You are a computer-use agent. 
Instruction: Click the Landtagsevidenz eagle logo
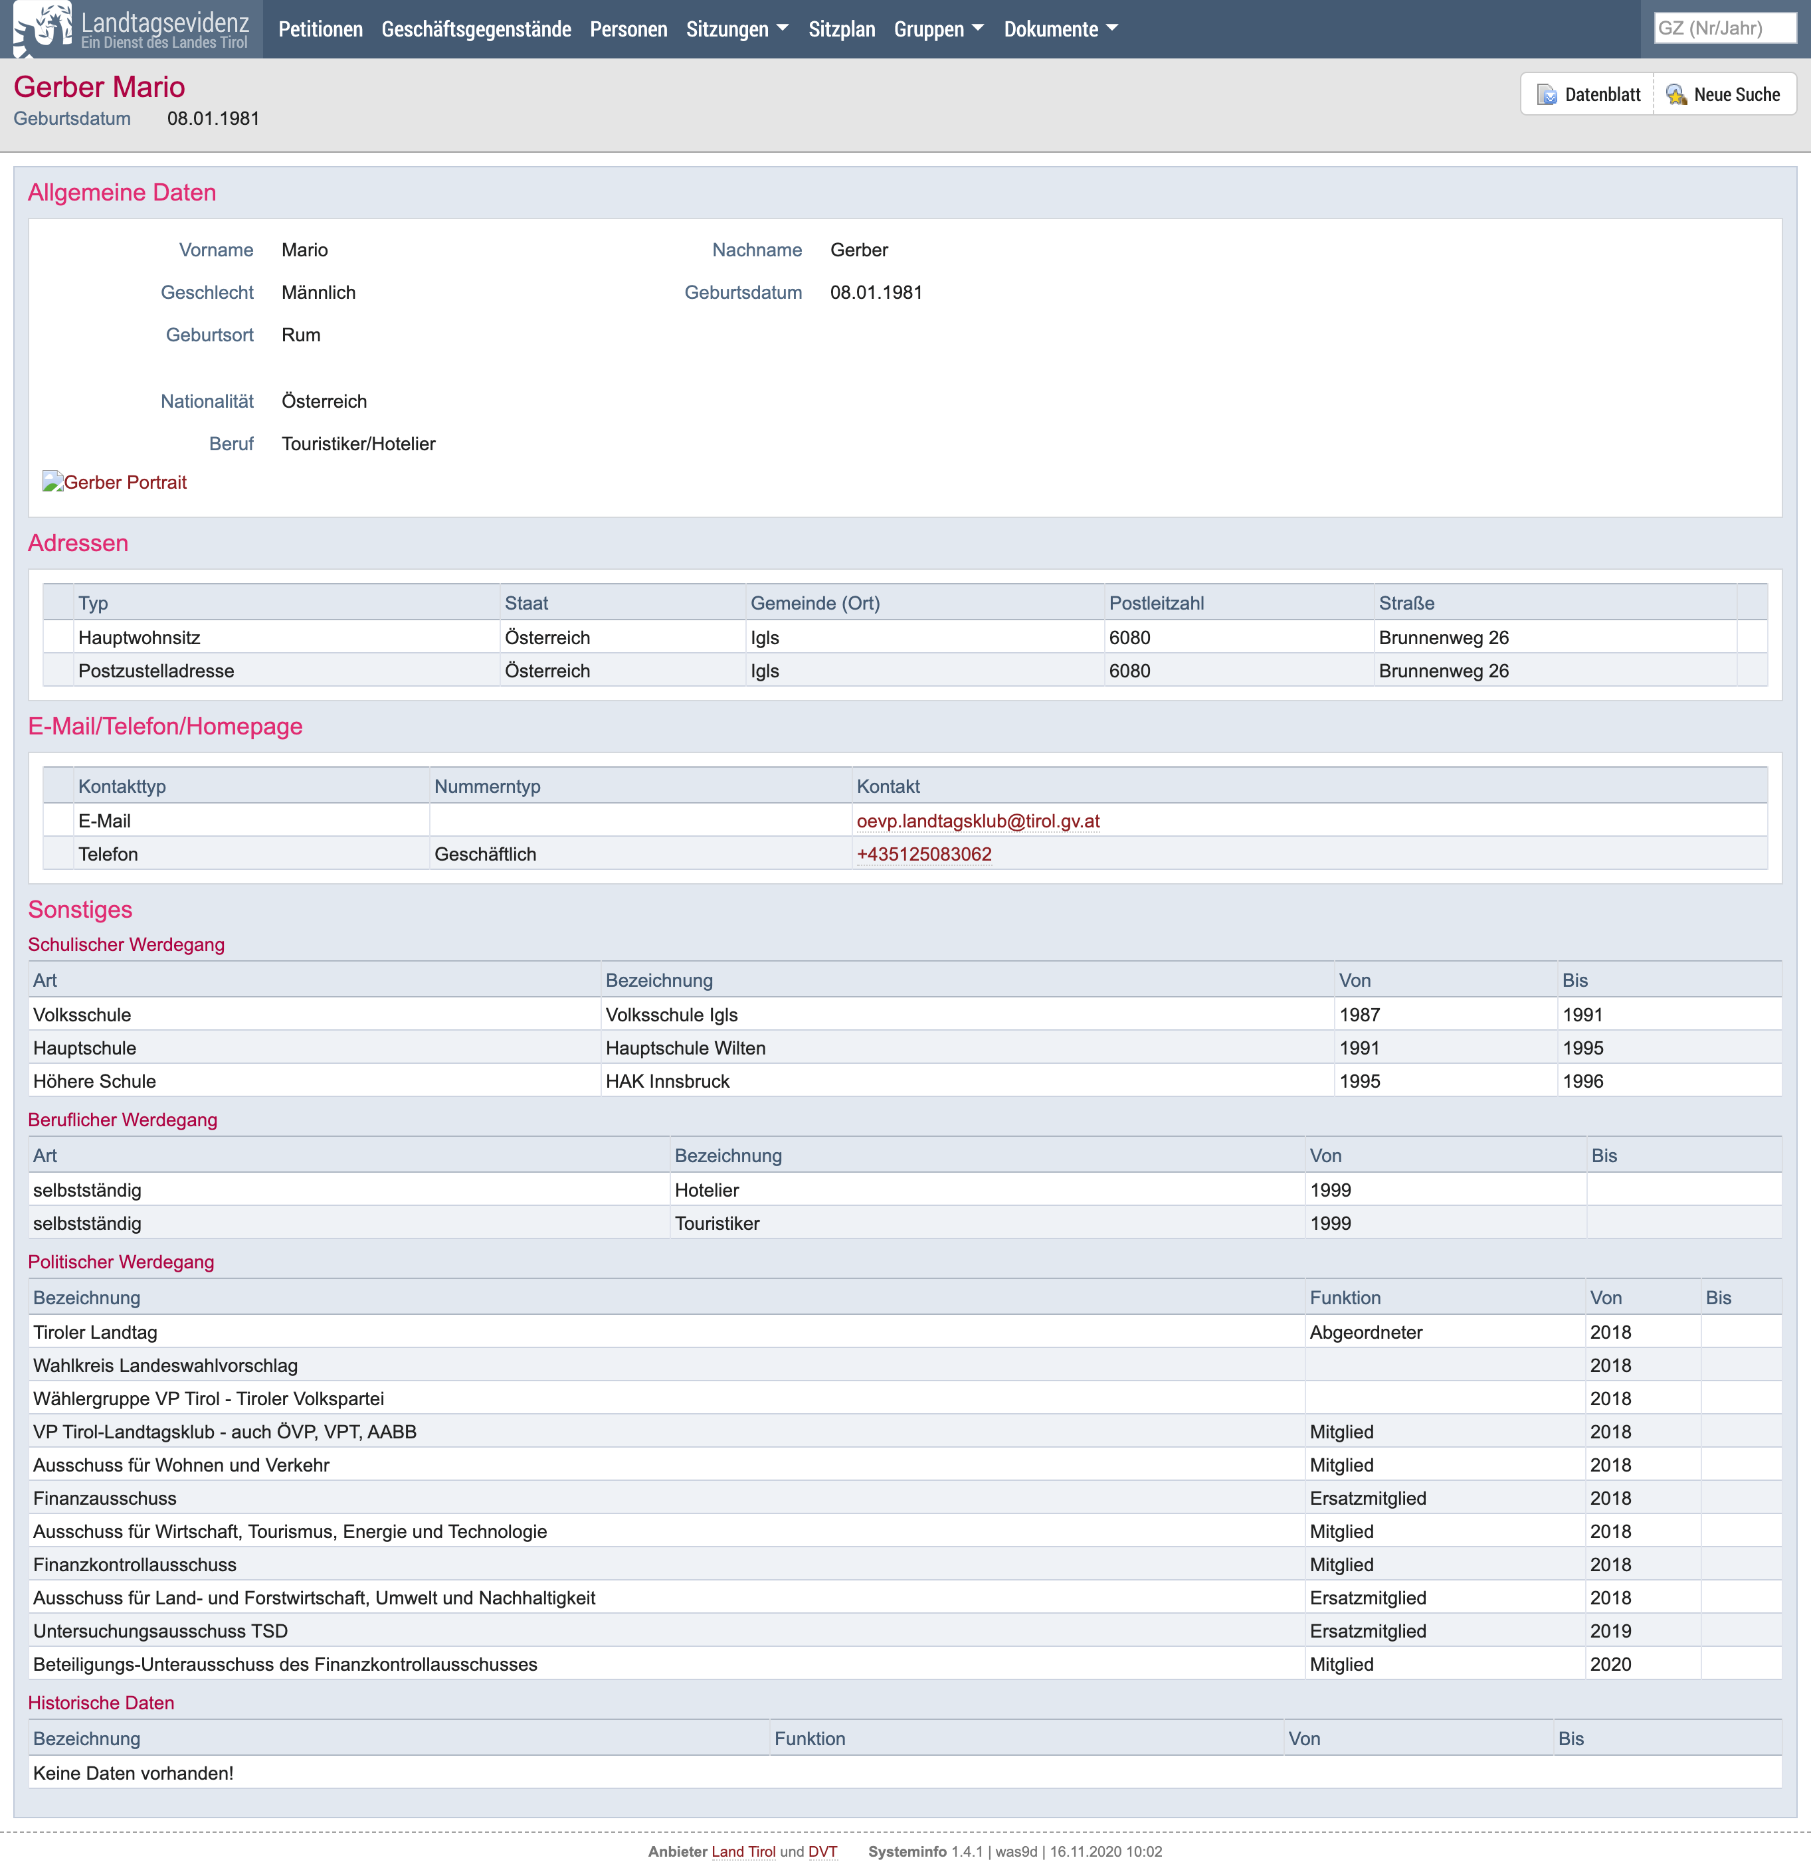click(x=43, y=29)
